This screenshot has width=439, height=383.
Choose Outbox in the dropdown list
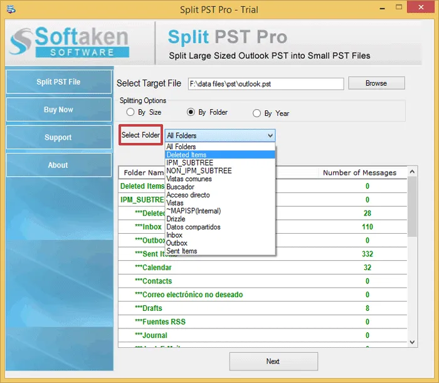pos(220,243)
